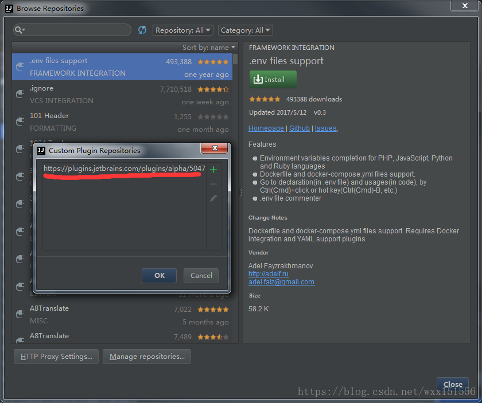Click the 101 Header gray star rating
The width and height of the screenshot is (482, 403).
213,117
